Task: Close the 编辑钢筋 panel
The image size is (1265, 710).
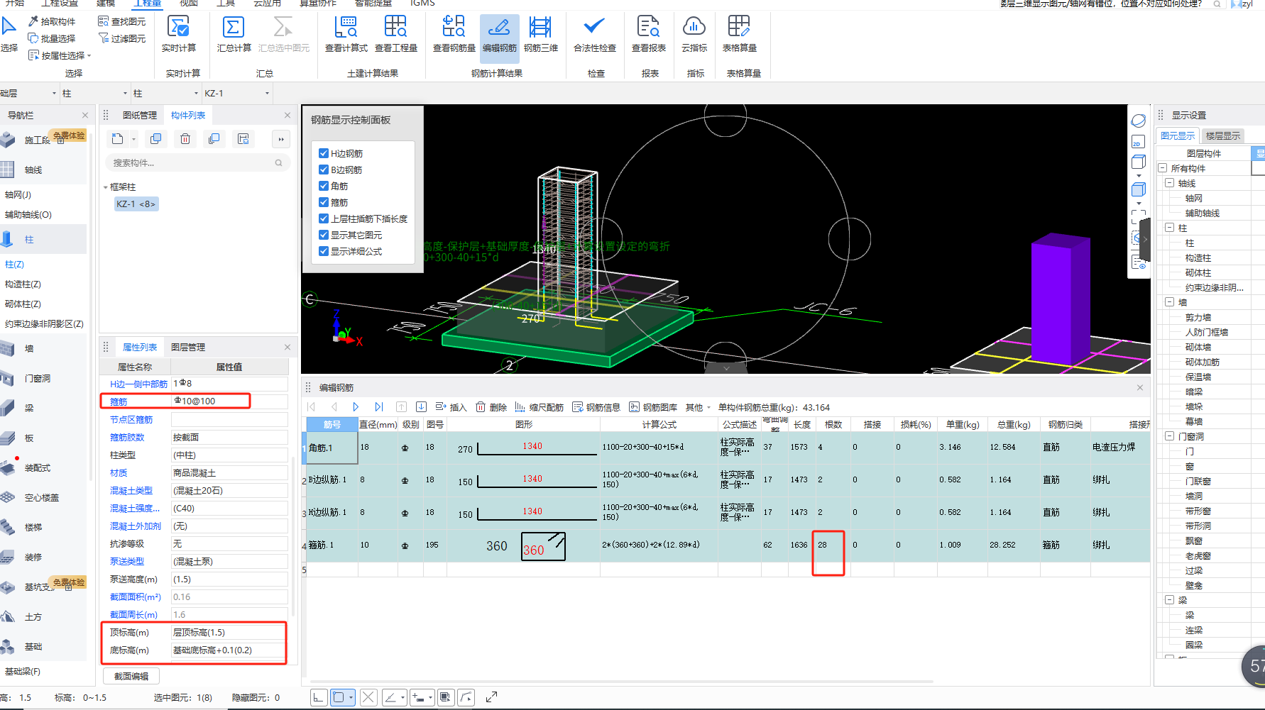Action: click(1140, 387)
